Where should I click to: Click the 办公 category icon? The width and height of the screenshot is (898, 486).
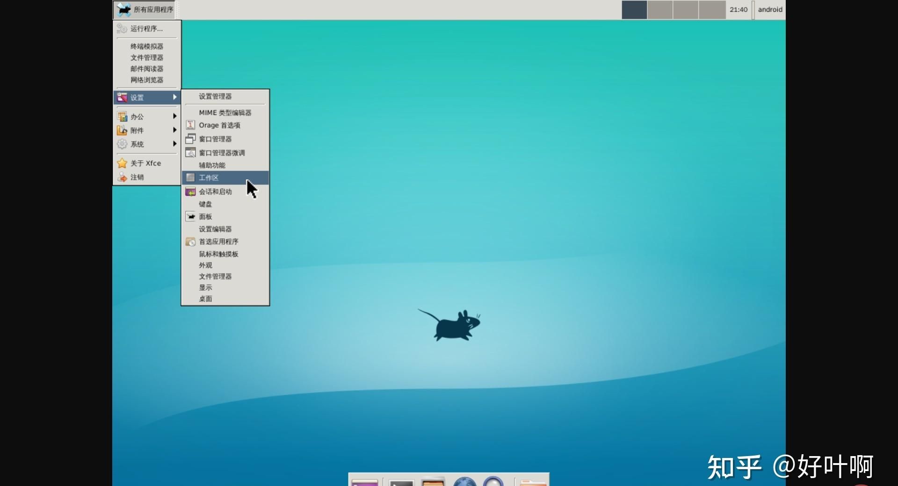[x=122, y=116]
